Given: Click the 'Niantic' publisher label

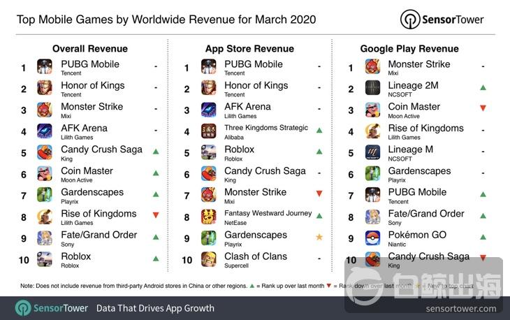Looking at the screenshot, I should coord(397,245).
